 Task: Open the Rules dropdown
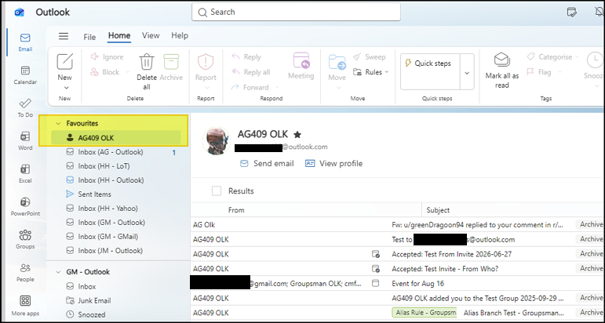[387, 72]
